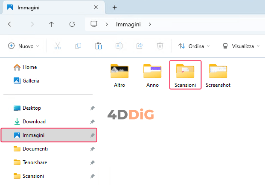
Task: Click the Share icon in toolbar
Action: coord(140,46)
